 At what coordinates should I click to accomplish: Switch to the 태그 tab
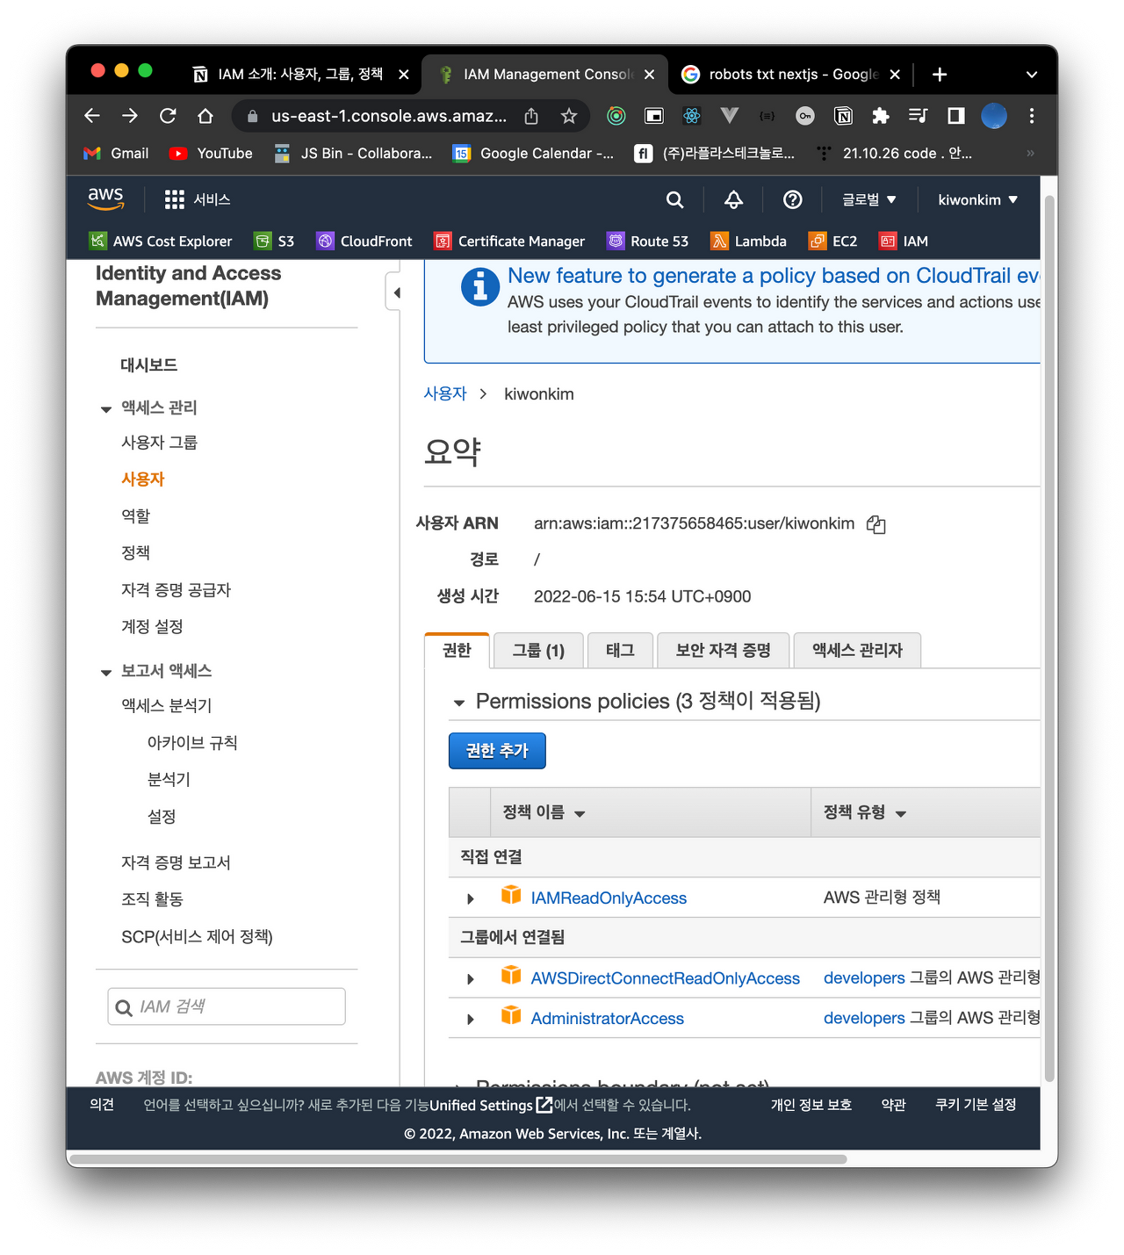click(x=620, y=651)
